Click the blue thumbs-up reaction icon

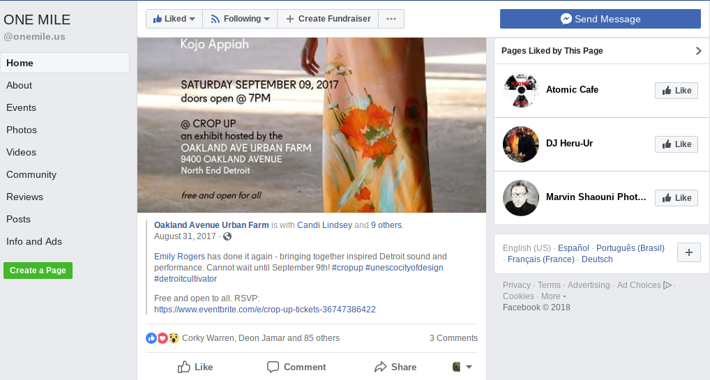click(151, 338)
